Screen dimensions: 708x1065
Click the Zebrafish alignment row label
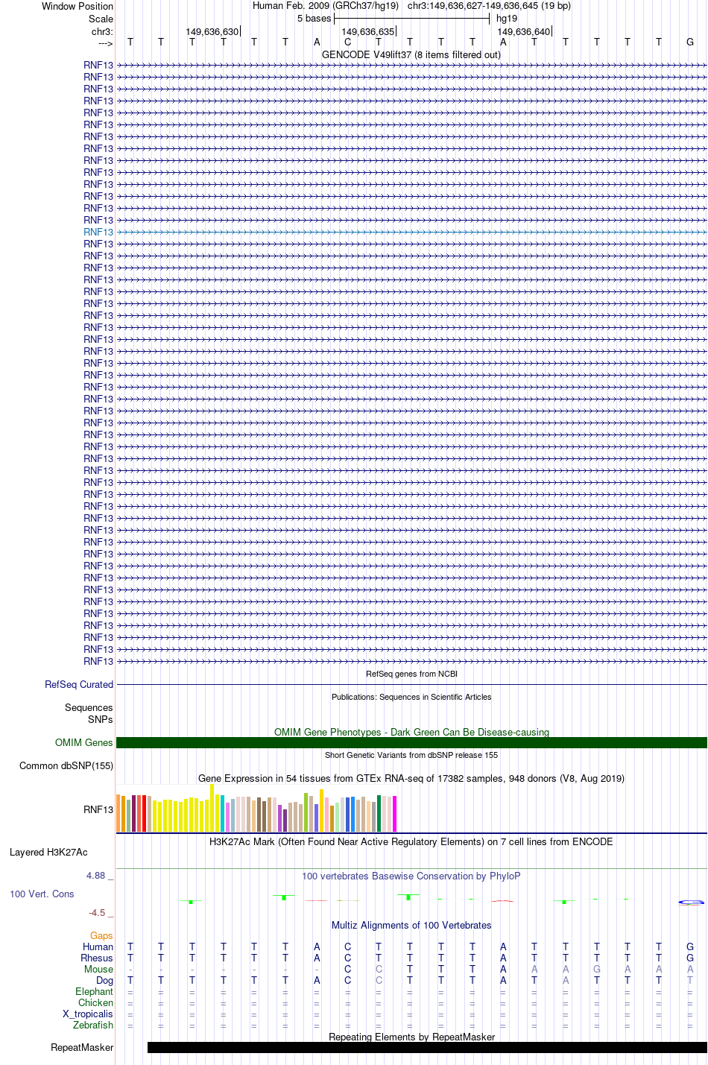coord(94,1026)
